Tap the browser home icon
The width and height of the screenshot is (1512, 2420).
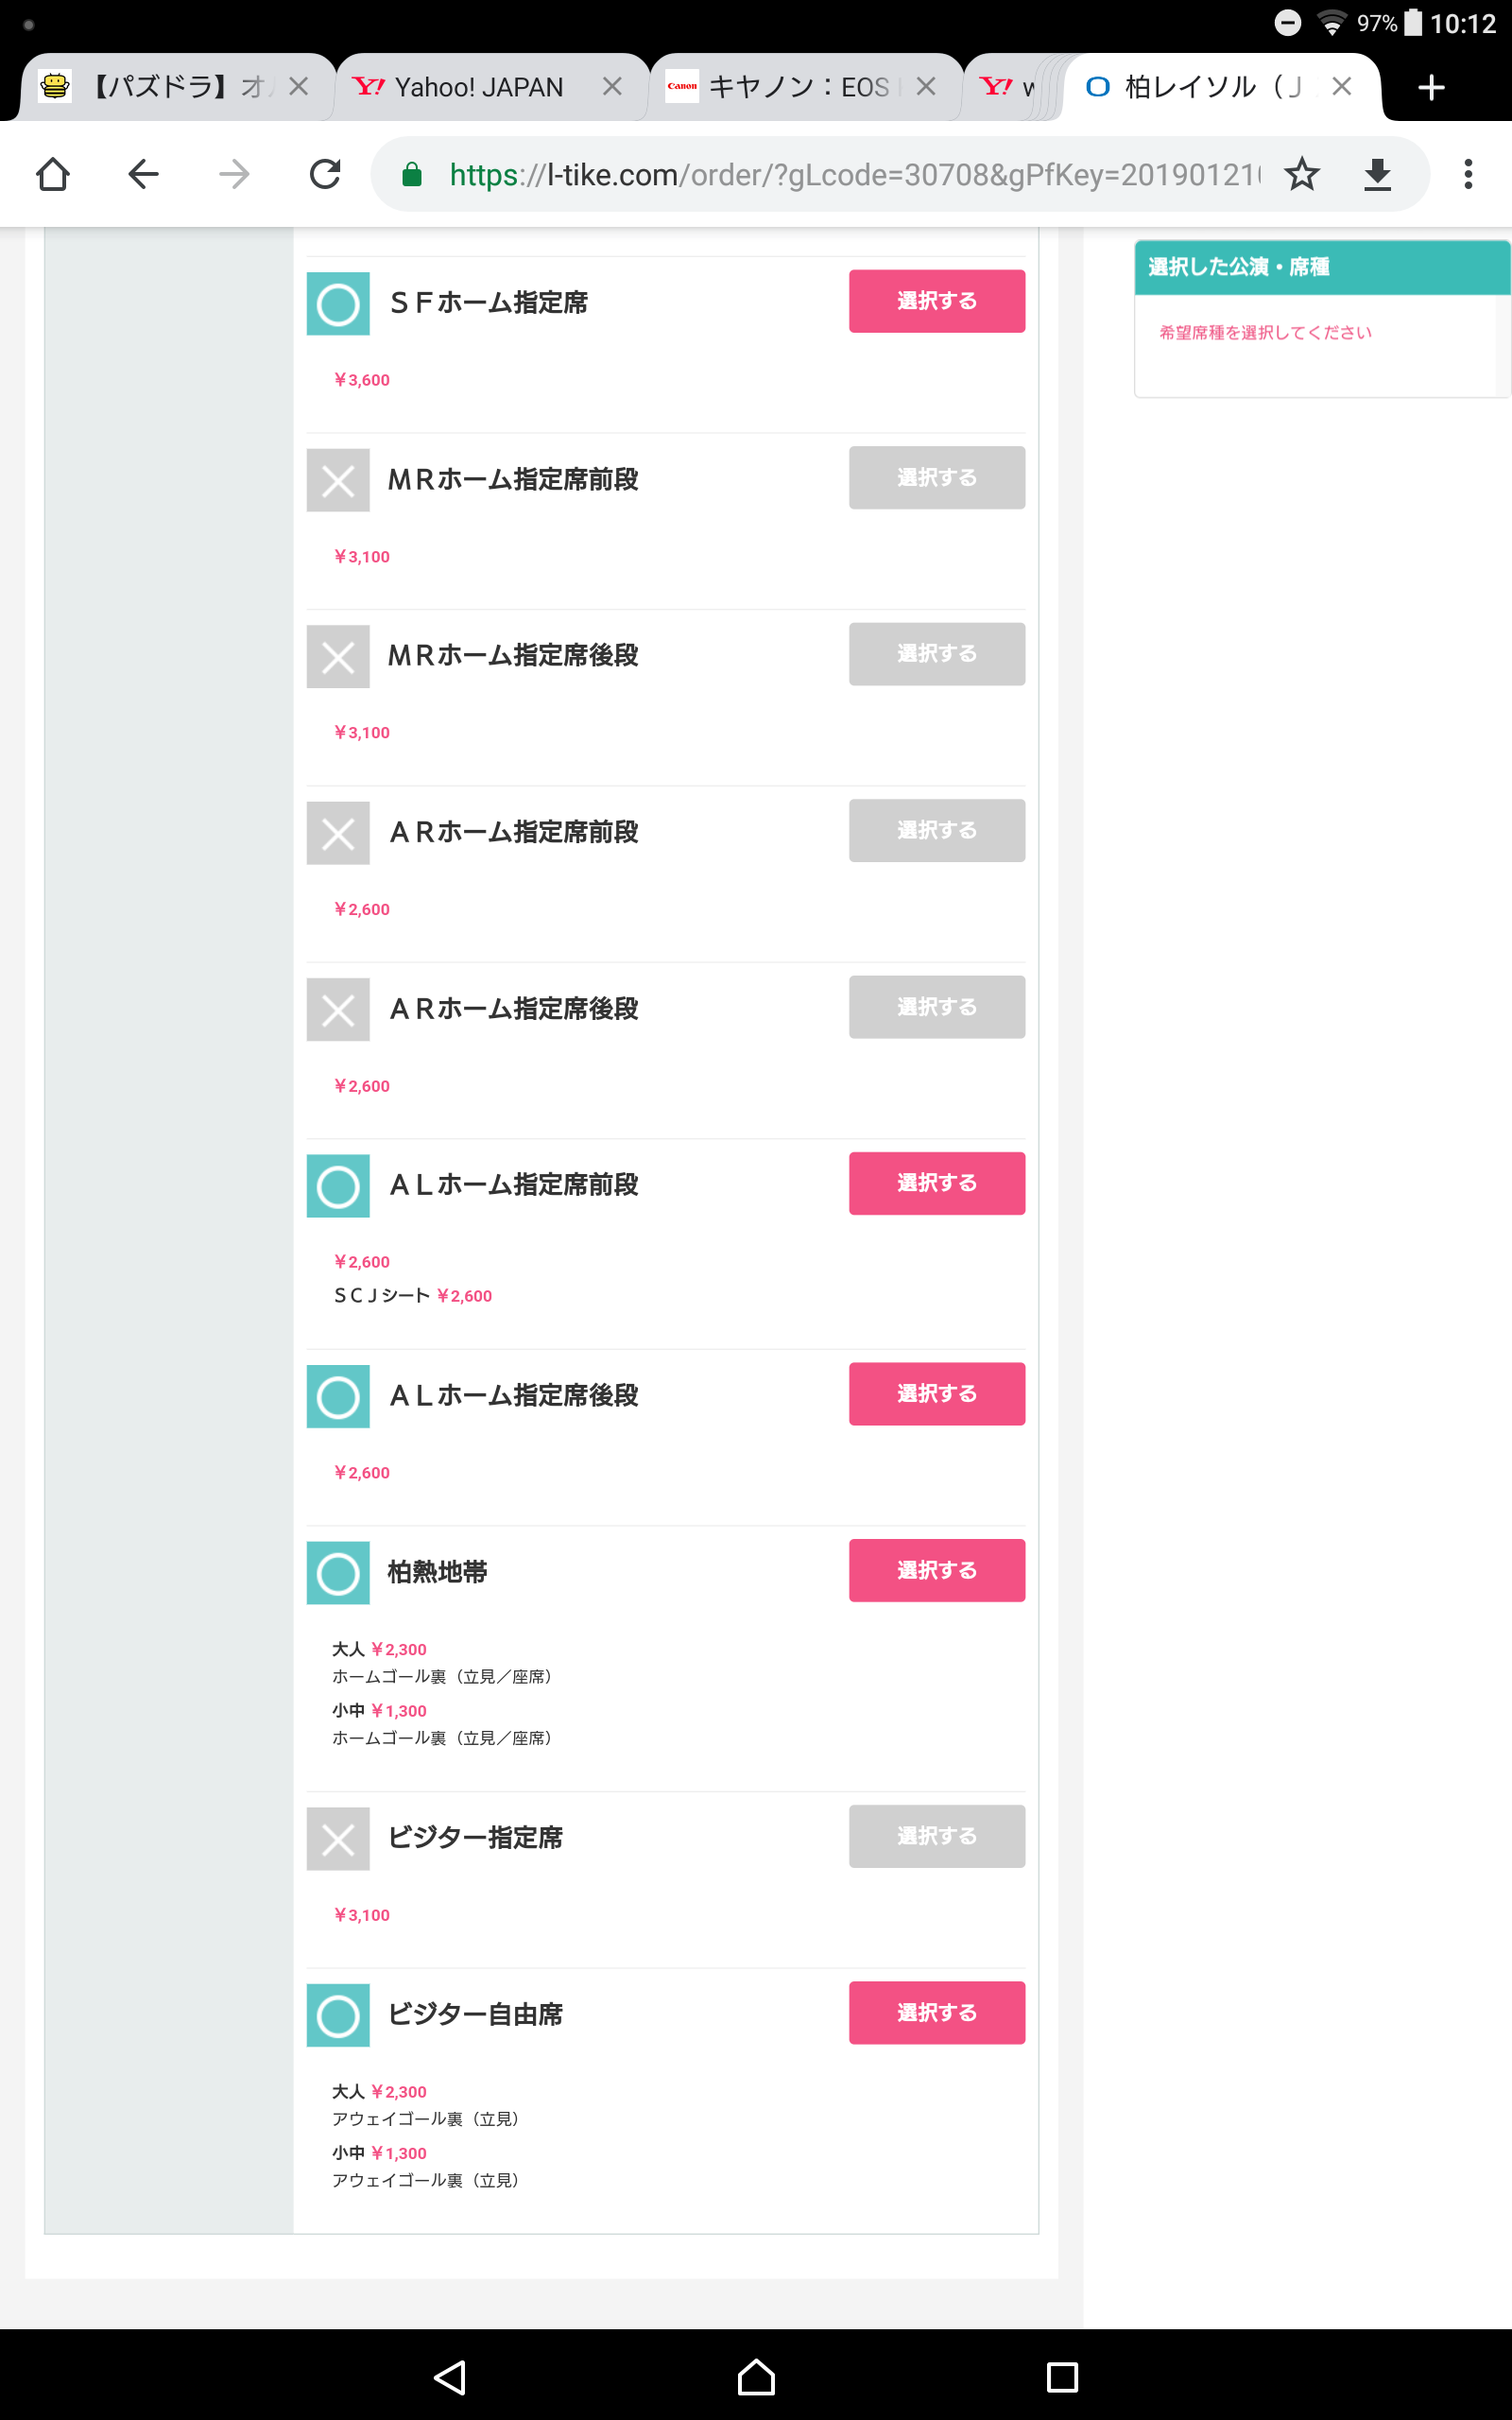pyautogui.click(x=53, y=175)
